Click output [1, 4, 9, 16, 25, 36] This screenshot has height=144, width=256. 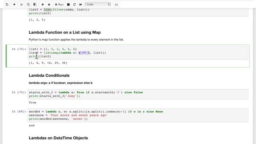coord(48,63)
